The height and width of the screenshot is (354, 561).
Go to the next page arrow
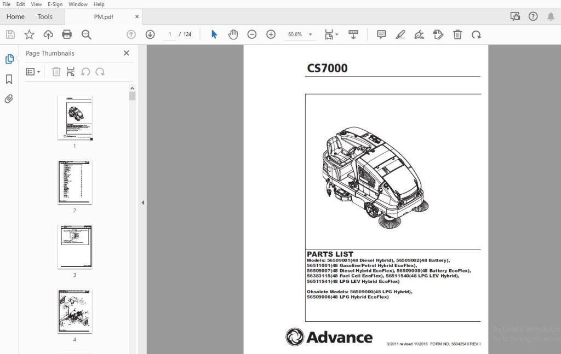[150, 34]
